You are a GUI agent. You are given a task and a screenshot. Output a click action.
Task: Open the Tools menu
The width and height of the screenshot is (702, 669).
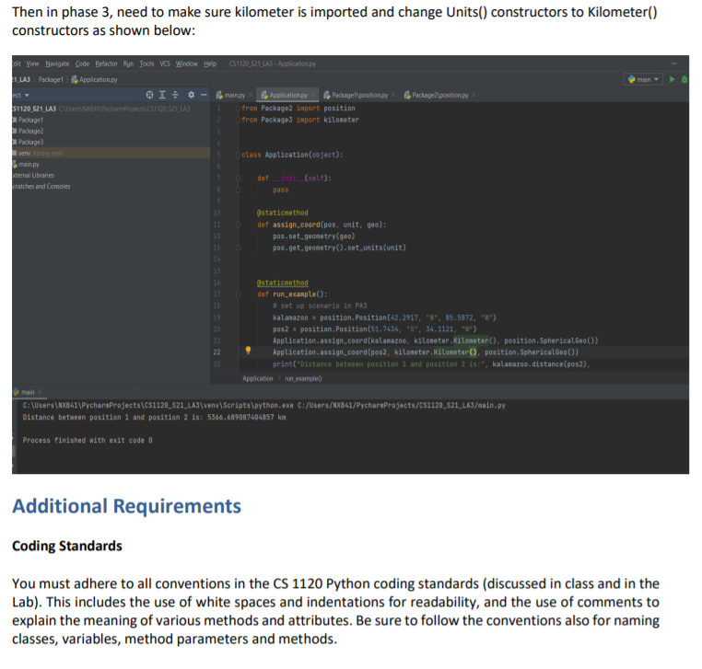click(146, 63)
